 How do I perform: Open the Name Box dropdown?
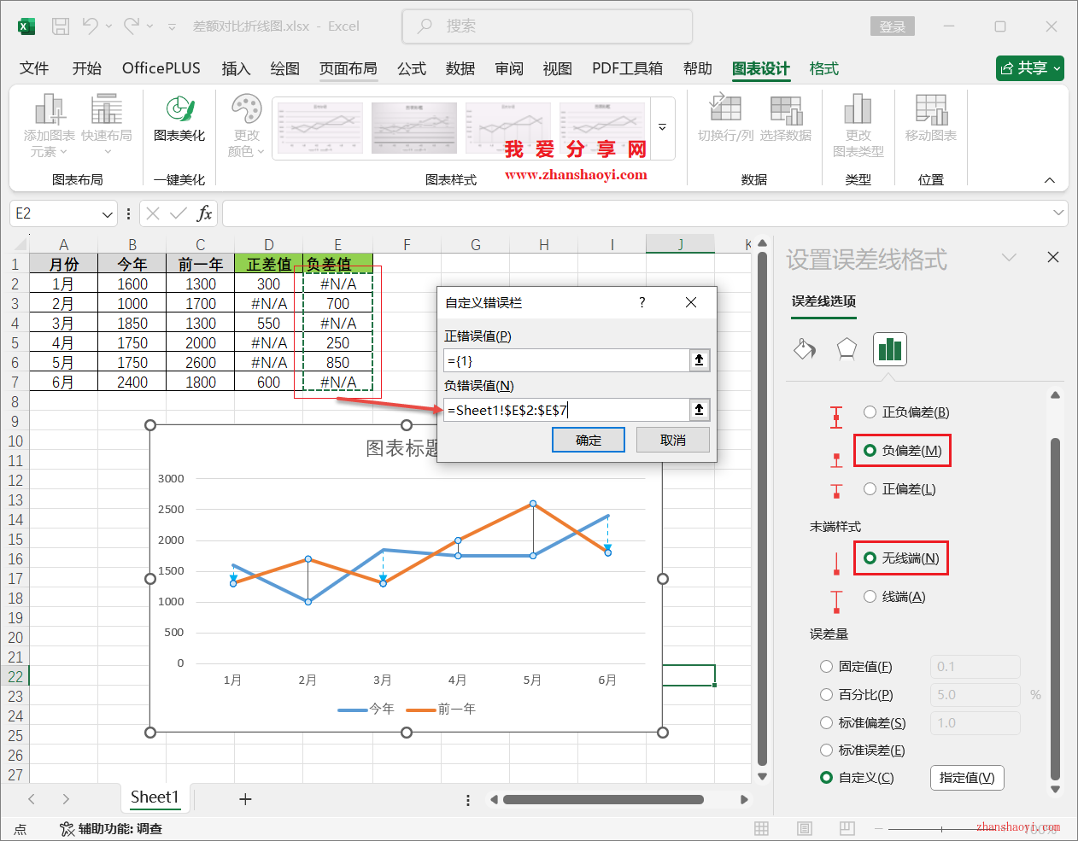[107, 213]
